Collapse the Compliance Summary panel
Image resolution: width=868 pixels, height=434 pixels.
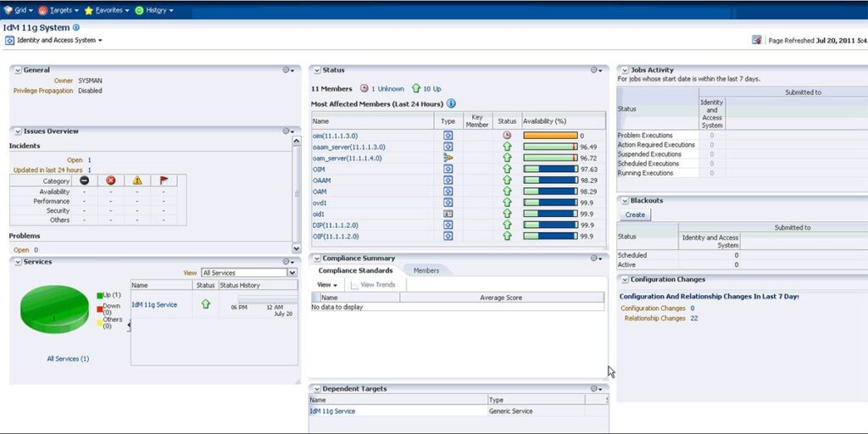pos(317,259)
